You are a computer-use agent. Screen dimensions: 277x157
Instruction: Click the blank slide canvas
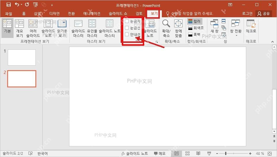pyautogui.click(x=158, y=97)
